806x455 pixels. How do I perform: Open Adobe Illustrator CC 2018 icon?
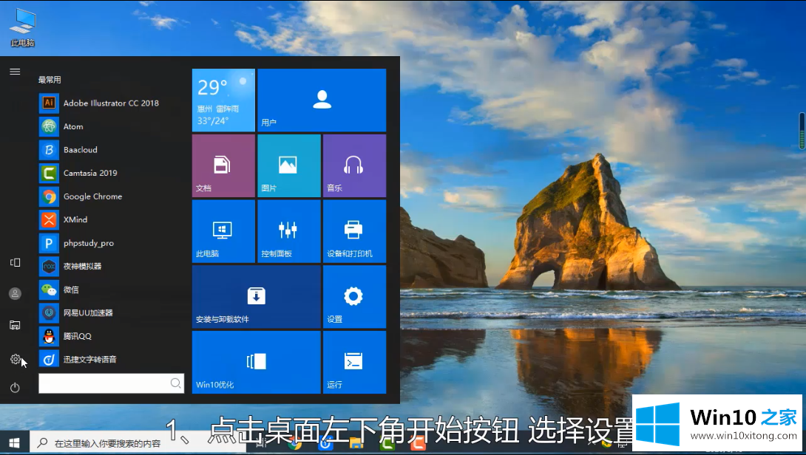49,103
